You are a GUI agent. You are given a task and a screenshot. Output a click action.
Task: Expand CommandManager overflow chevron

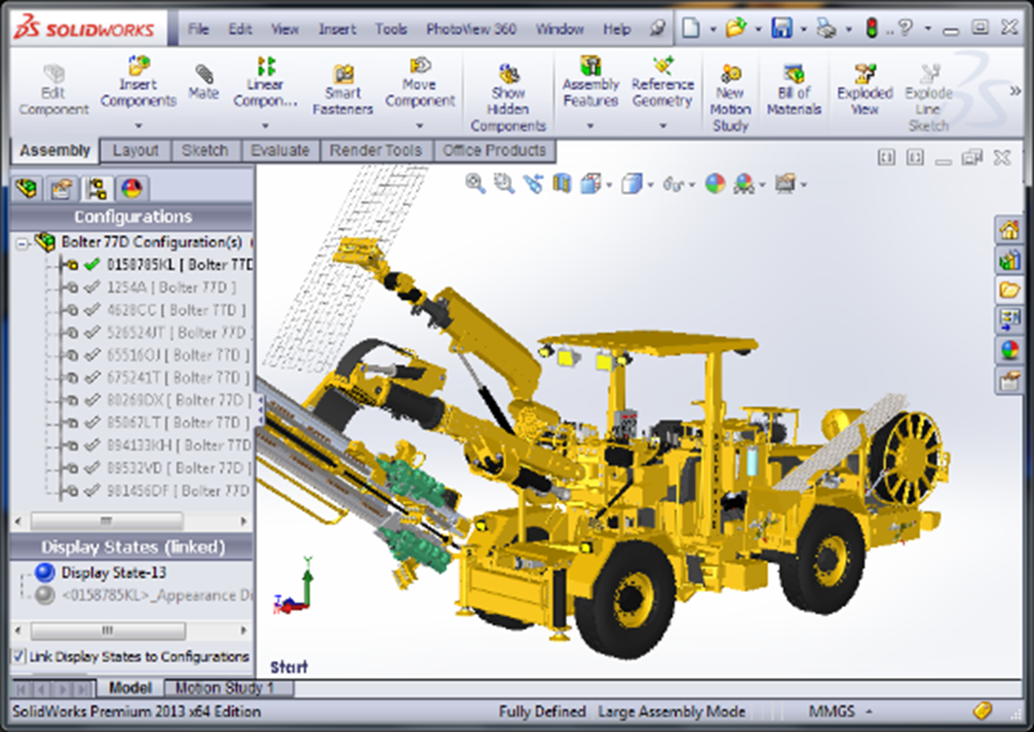[x=1015, y=91]
